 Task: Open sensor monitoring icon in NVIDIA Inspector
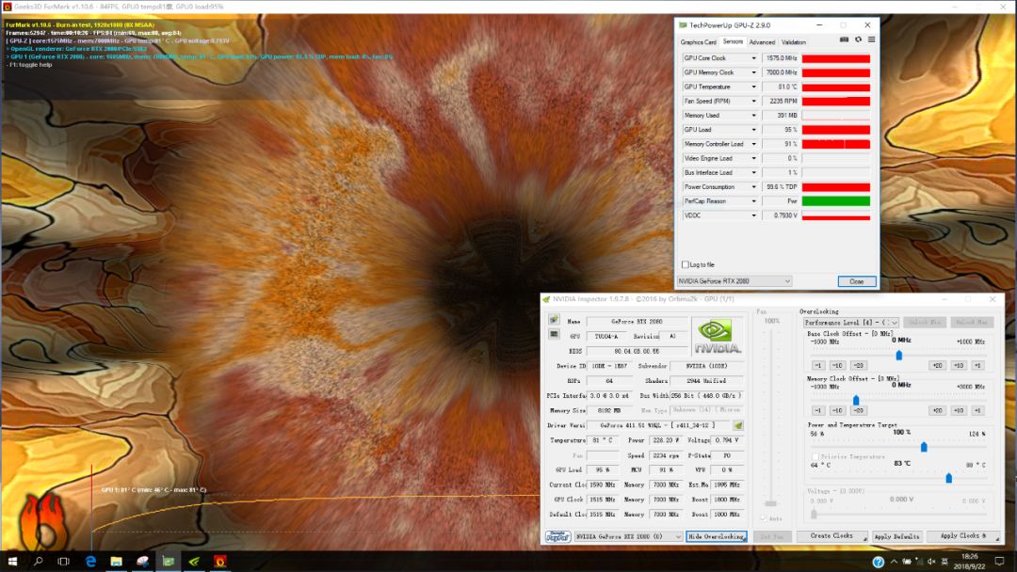(554, 335)
